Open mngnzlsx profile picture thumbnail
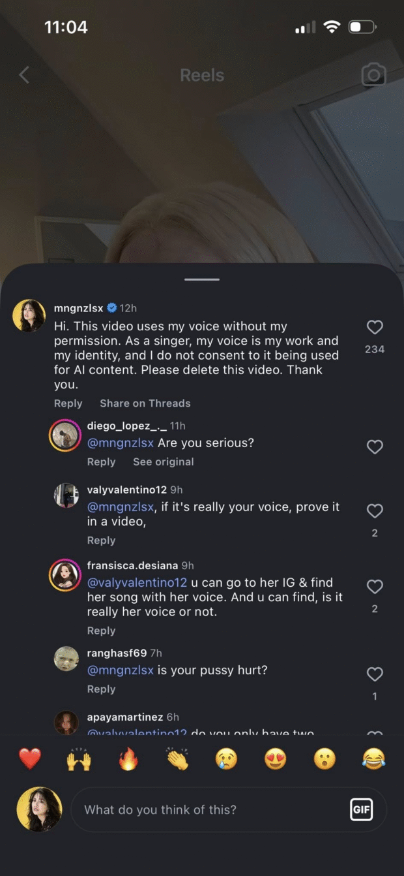The width and height of the screenshot is (404, 876). click(x=29, y=316)
